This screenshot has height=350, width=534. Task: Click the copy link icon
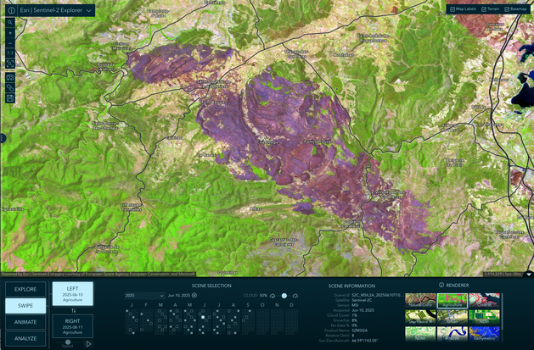(x=10, y=87)
